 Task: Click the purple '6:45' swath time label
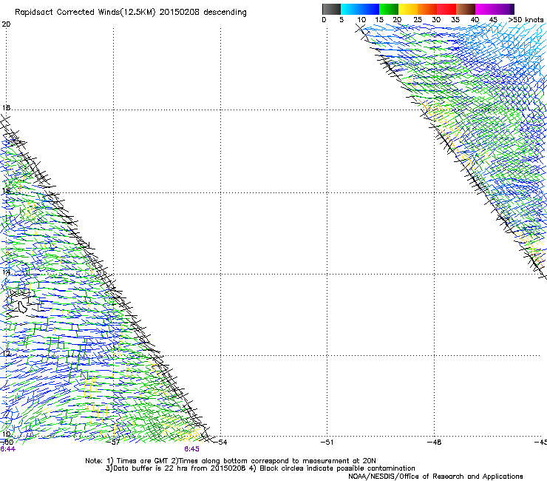[x=192, y=449]
